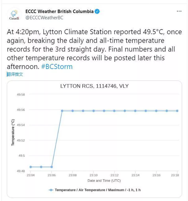Click the ECCC Canada profile avatar
This screenshot has height=201, width=188.
(x=14, y=15)
